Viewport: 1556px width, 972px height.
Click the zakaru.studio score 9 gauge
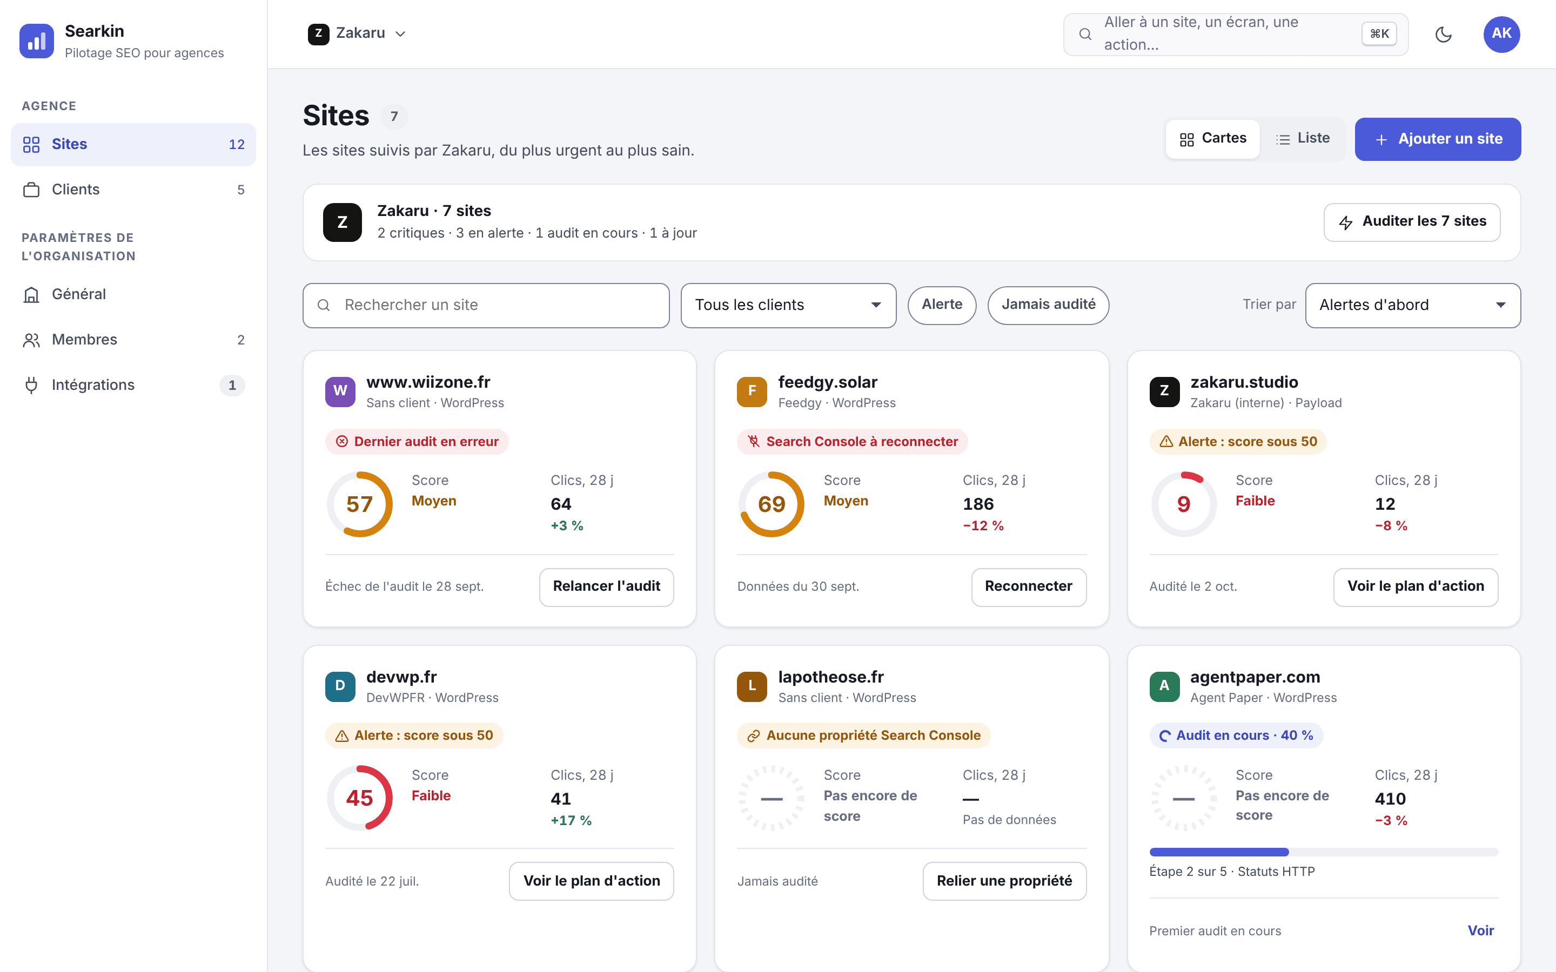click(x=1184, y=505)
